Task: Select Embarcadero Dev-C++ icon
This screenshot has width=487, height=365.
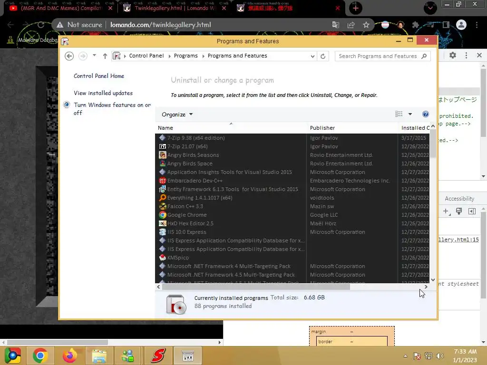Action: click(163, 181)
